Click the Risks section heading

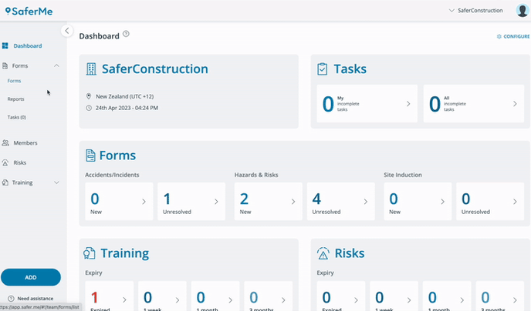coord(350,253)
